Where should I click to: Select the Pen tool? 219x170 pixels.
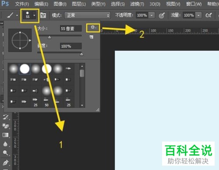6,163
